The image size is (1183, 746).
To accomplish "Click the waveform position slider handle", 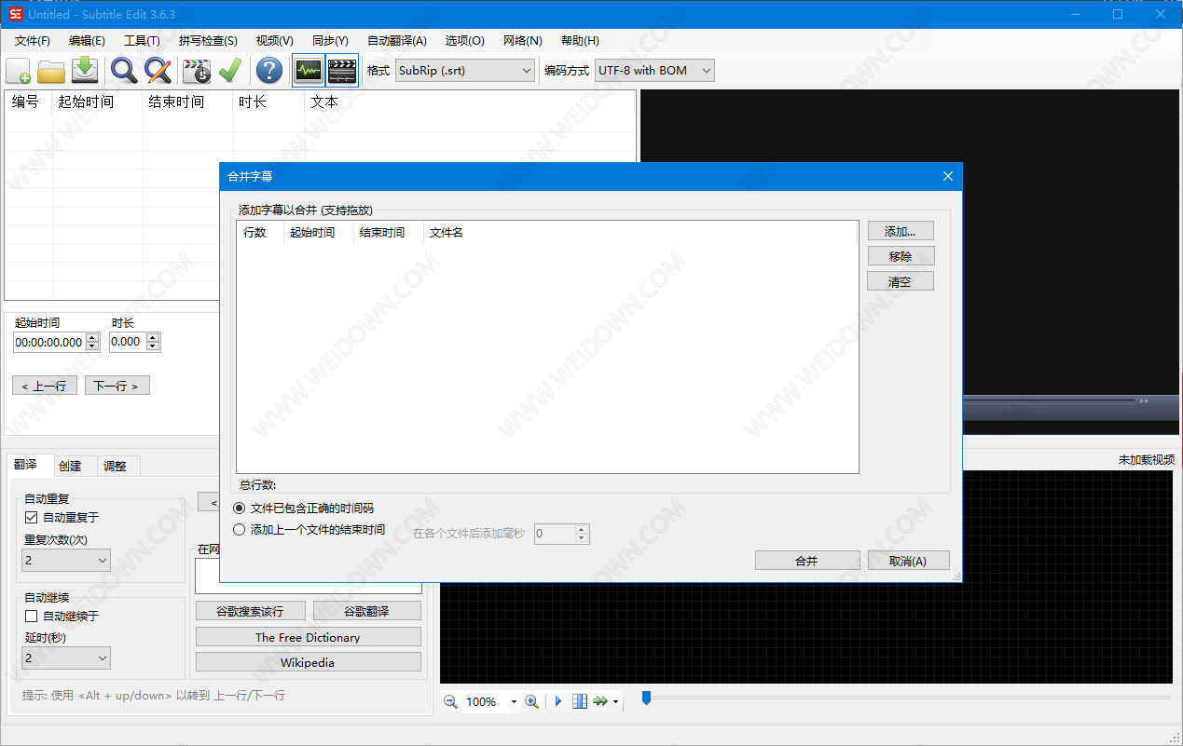I will [646, 698].
